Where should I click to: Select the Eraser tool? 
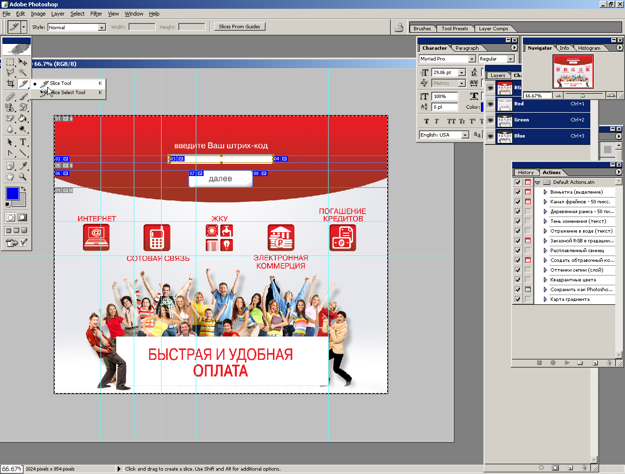click(10, 118)
